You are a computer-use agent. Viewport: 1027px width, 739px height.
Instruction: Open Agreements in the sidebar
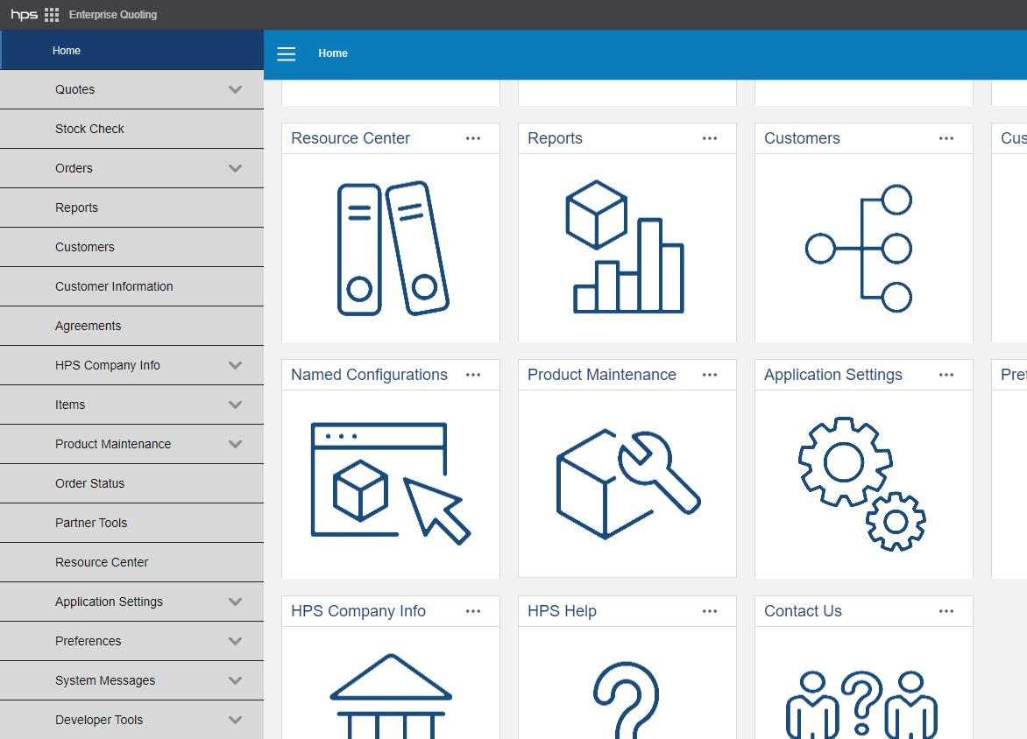131,326
